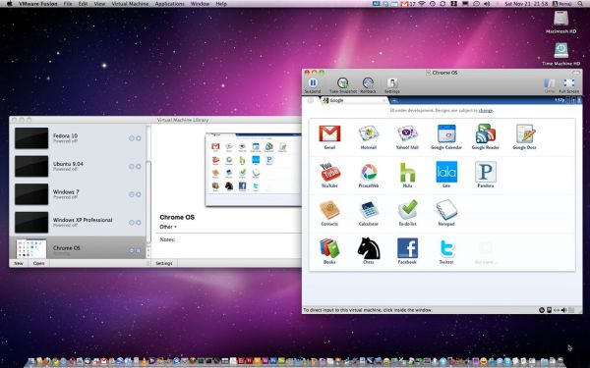Open the Gmail app icon
Viewport: 590px width, 368px height.
click(329, 137)
